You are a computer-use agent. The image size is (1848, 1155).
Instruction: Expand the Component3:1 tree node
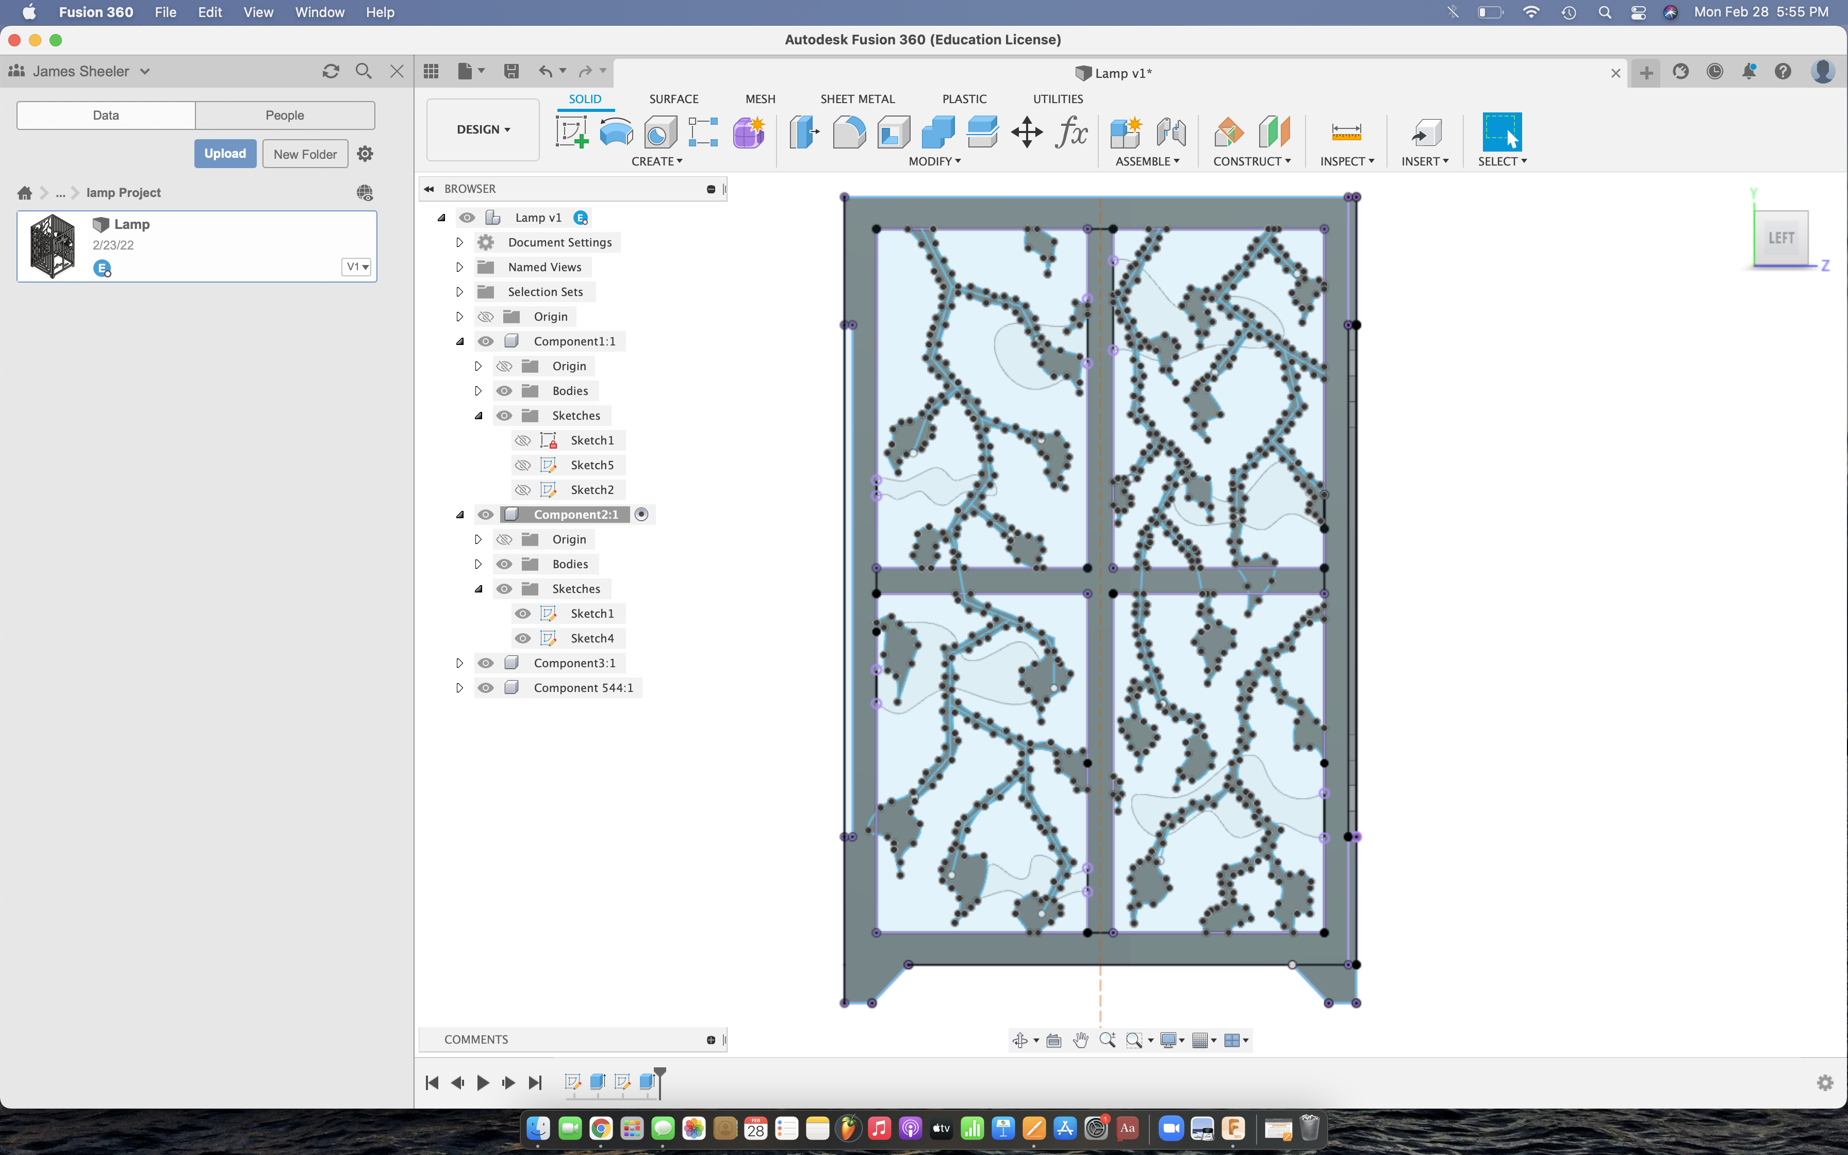pos(459,662)
